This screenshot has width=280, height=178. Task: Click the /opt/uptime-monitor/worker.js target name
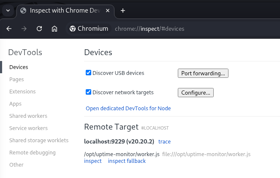[x=122, y=154]
